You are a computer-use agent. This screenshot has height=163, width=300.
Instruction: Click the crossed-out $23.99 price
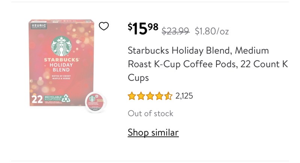[175, 31]
